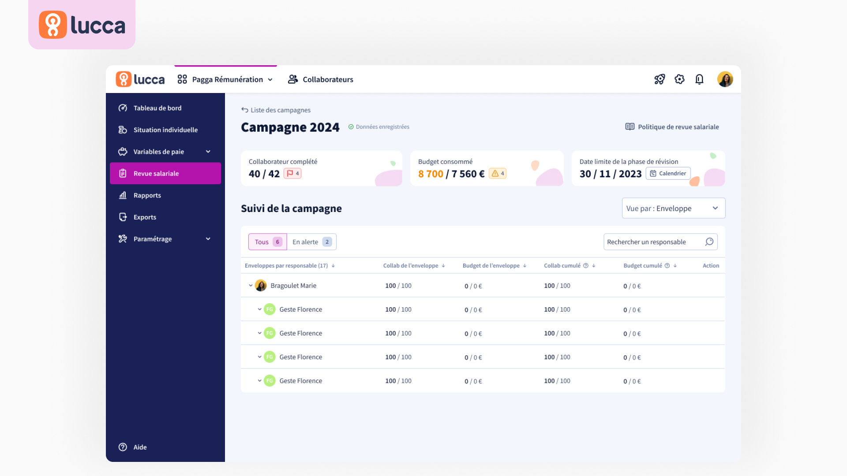
Task: Open the Tableau de bord dashboard icon
Action: click(x=123, y=108)
